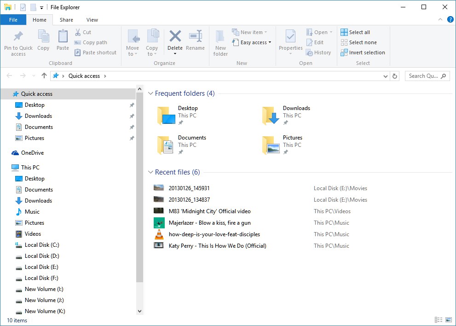The height and width of the screenshot is (326, 456).
Task: Select Katy Perry - This Is How We Do
Action: pyautogui.click(x=217, y=246)
